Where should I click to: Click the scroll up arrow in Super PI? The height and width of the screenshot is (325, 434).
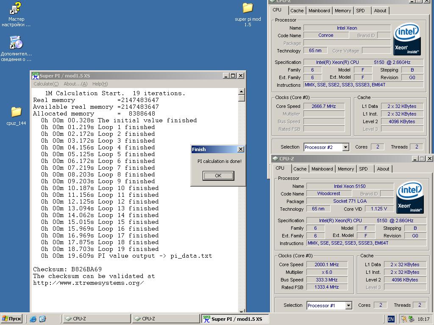pos(241,91)
